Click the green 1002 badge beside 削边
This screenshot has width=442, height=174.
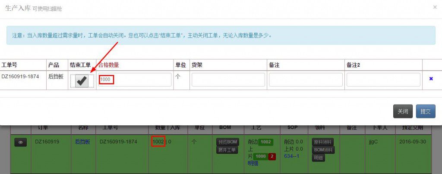tap(265, 142)
